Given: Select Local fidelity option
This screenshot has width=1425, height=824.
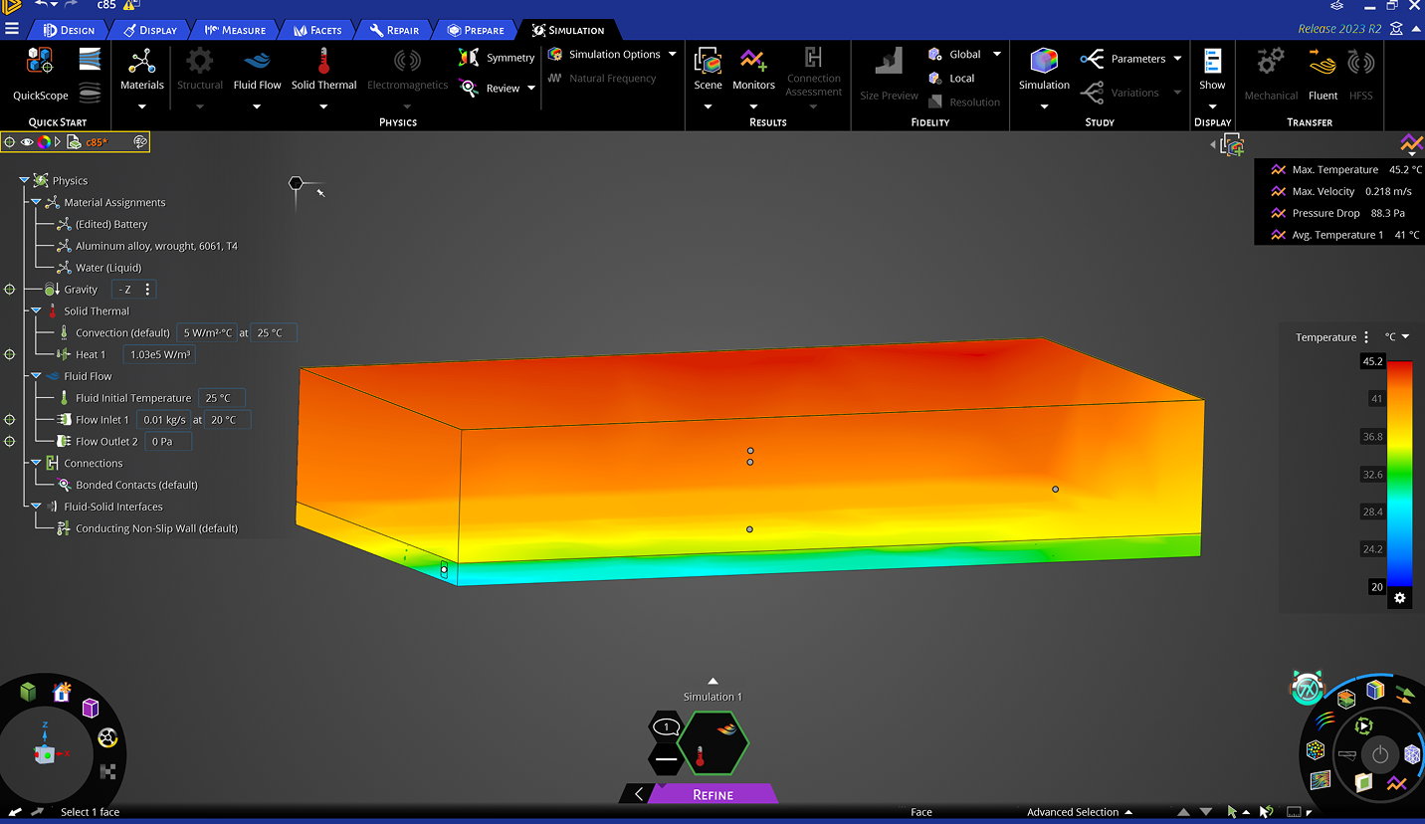Looking at the screenshot, I should pyautogui.click(x=950, y=78).
